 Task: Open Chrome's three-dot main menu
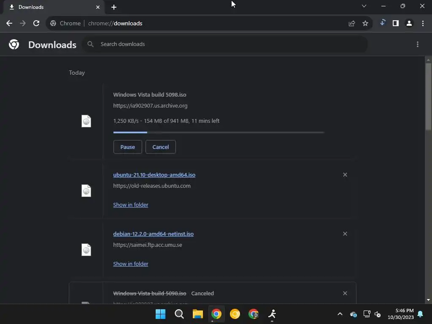click(x=423, y=24)
